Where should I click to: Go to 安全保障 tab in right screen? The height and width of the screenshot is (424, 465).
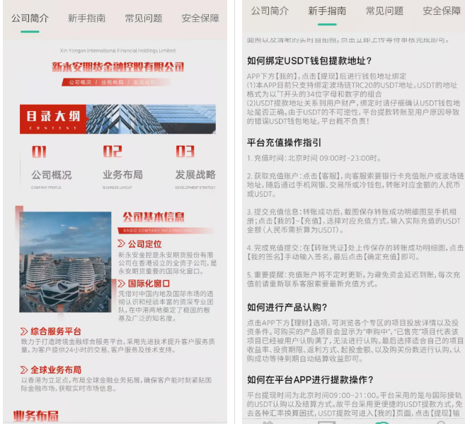coord(441,11)
